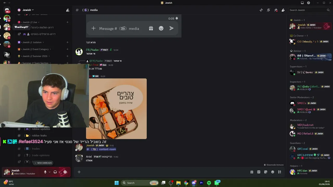Screen dimensions: 333x187
Task: Go back with the title bar arrow
Action: pyautogui.click(x=5, y=3)
